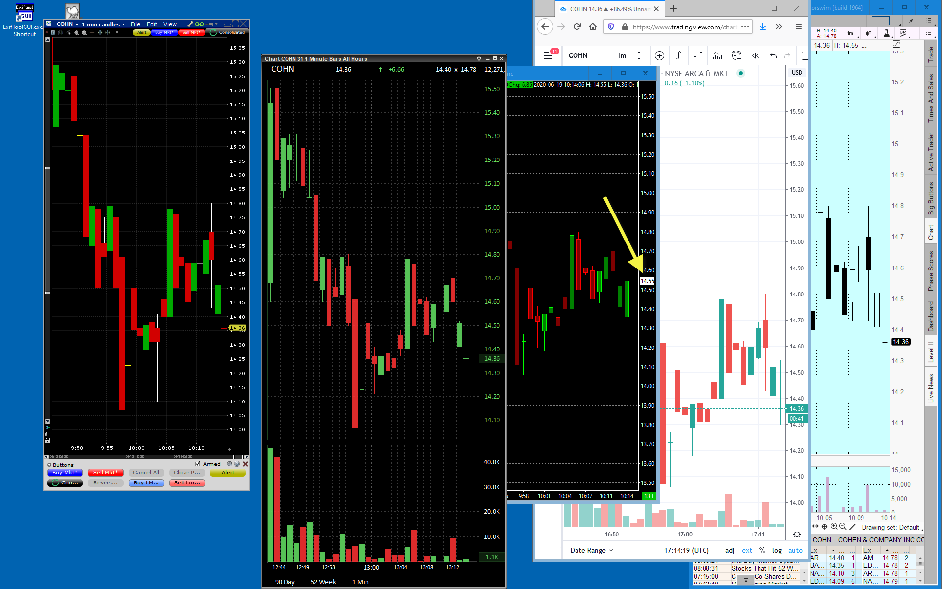Toggle auto scale on TradingView chart
The image size is (942, 589).
tap(795, 550)
